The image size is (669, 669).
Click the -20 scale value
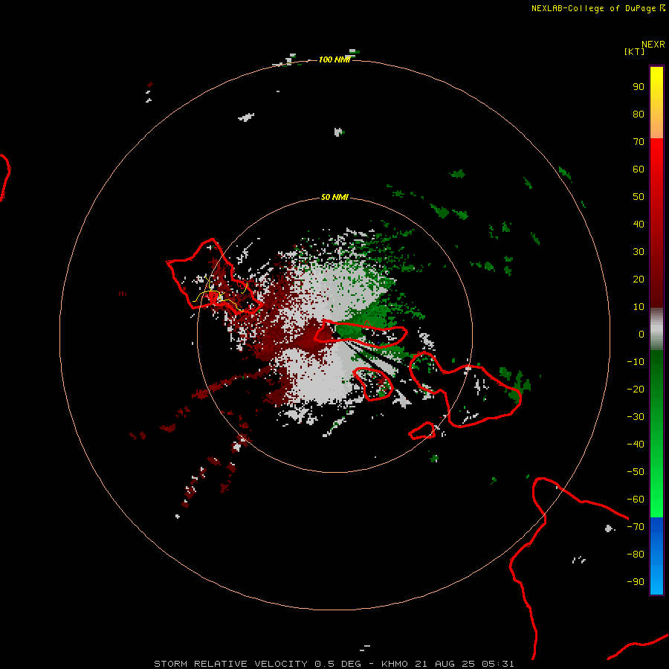(x=636, y=389)
